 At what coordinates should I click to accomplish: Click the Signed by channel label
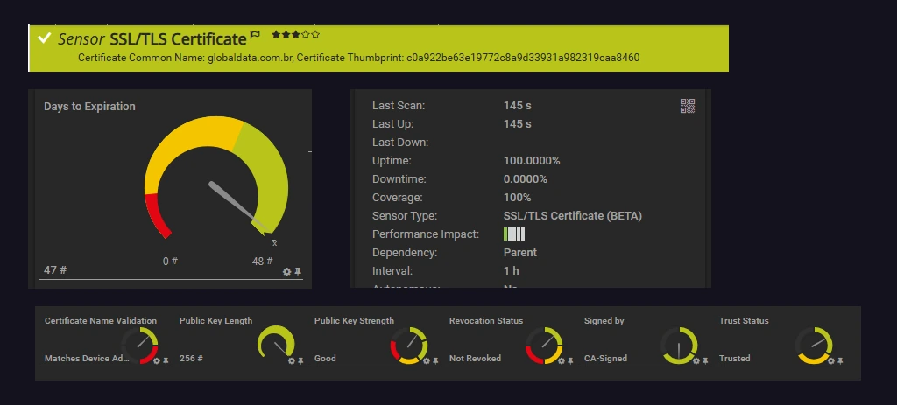(x=604, y=321)
